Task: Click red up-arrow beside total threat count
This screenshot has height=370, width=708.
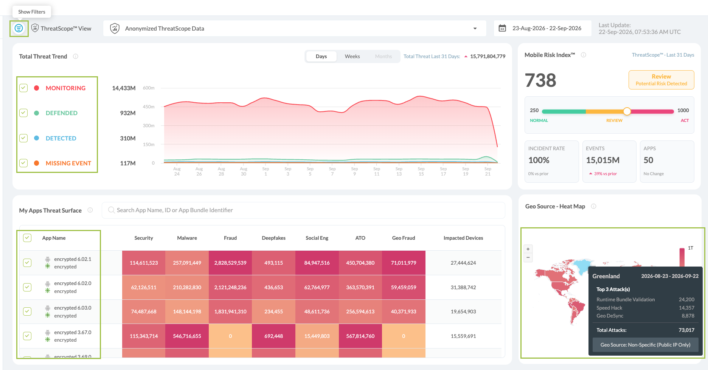Action: coord(466,57)
